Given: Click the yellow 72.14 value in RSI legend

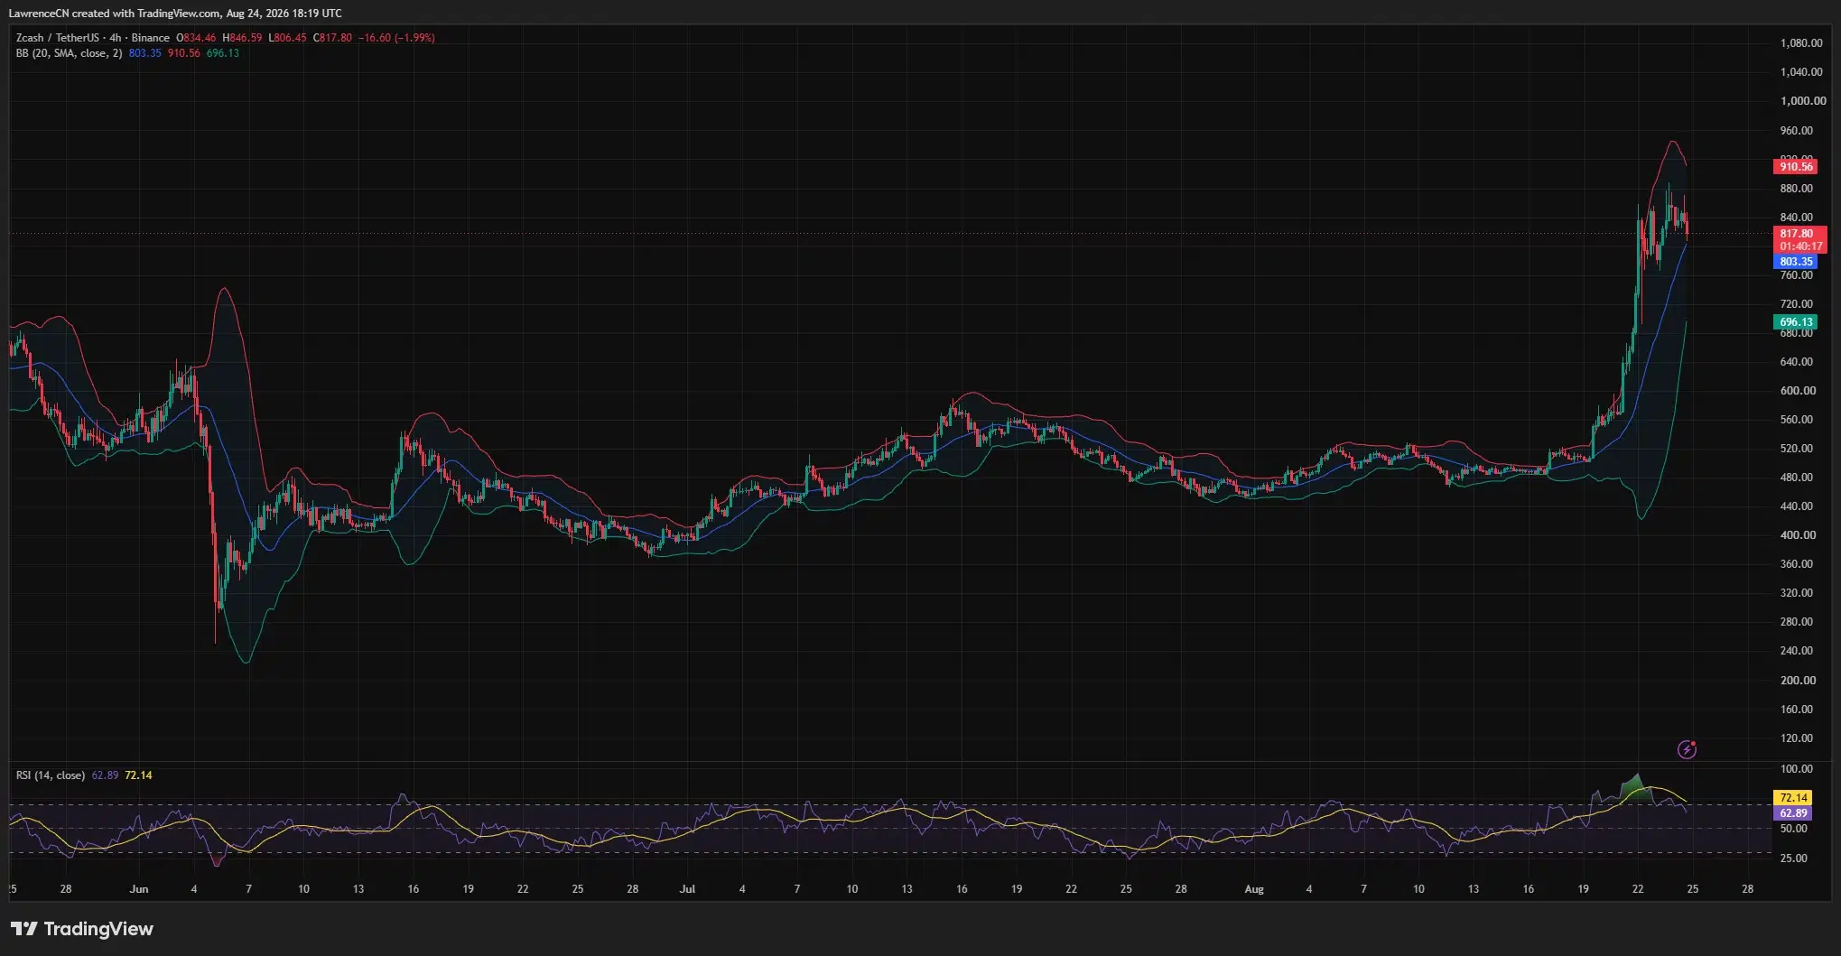Looking at the screenshot, I should pyautogui.click(x=138, y=775).
